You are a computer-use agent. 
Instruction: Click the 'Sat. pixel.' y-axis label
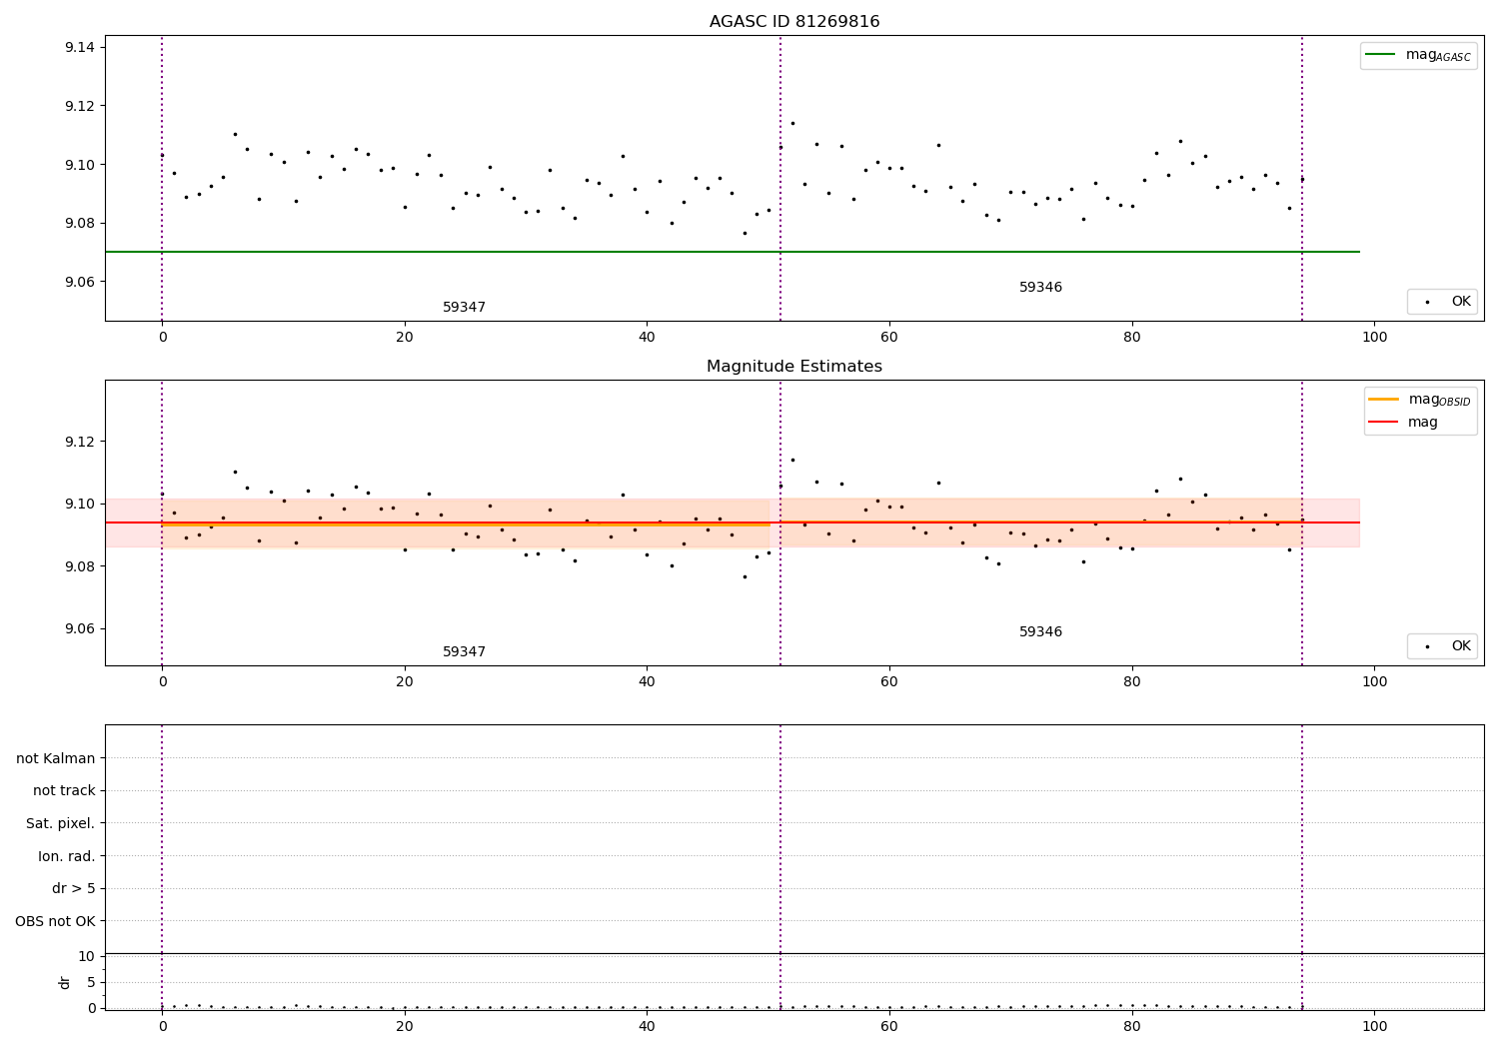[x=61, y=823]
